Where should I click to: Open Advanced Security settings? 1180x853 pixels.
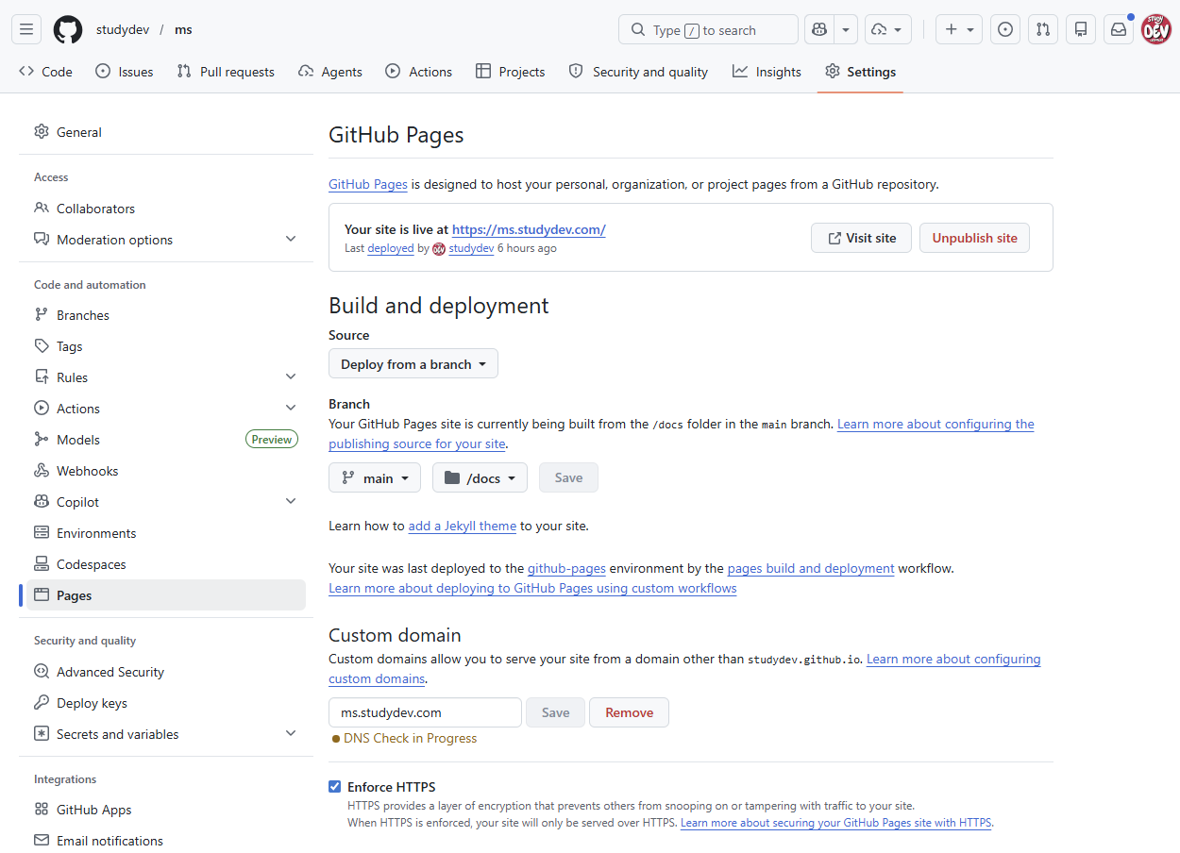[x=166, y=672]
